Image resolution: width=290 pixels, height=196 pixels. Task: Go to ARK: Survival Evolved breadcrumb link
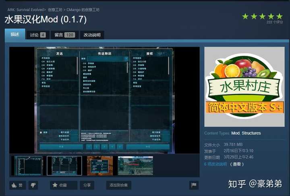[26, 10]
